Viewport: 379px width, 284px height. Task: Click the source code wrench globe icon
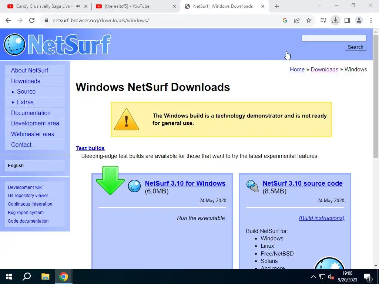(x=252, y=186)
